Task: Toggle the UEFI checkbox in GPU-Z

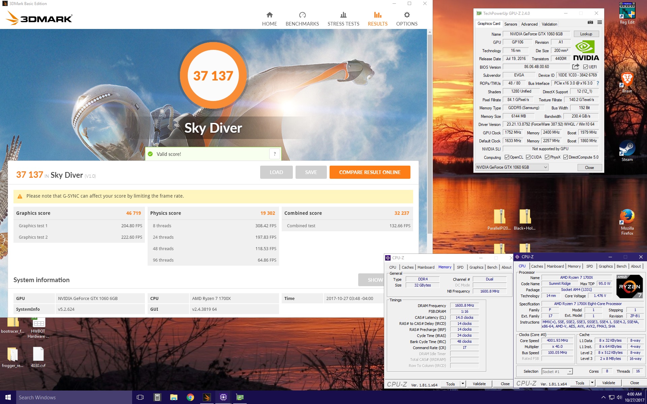Action: point(586,67)
